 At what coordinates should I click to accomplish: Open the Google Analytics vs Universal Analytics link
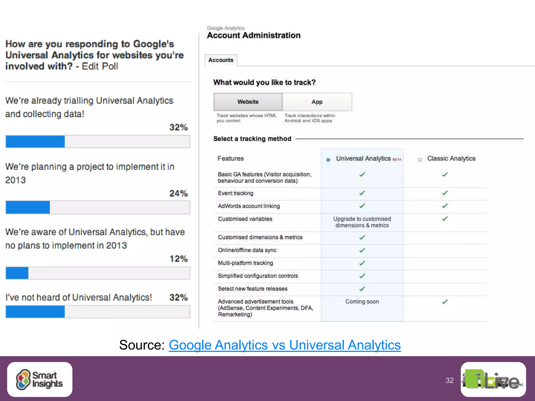coord(285,345)
